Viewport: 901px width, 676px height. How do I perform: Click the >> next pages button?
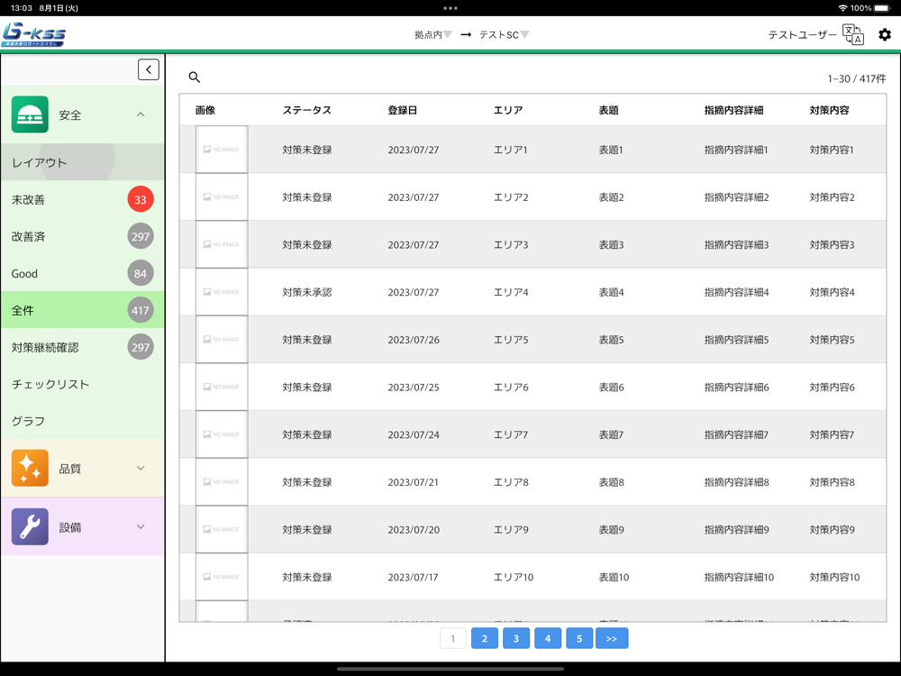point(612,638)
